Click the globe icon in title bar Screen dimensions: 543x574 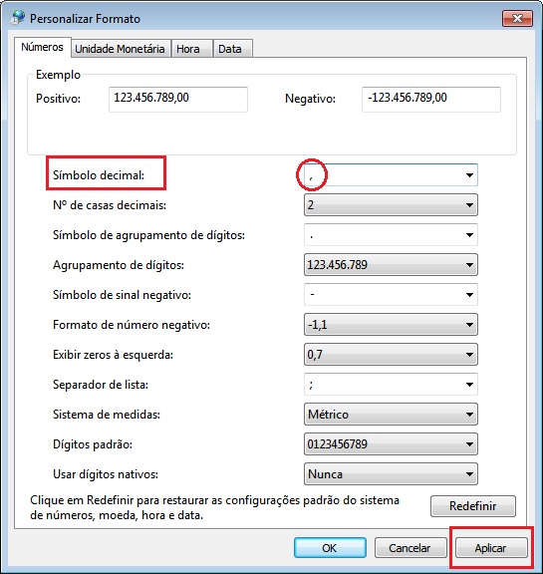tap(18, 18)
